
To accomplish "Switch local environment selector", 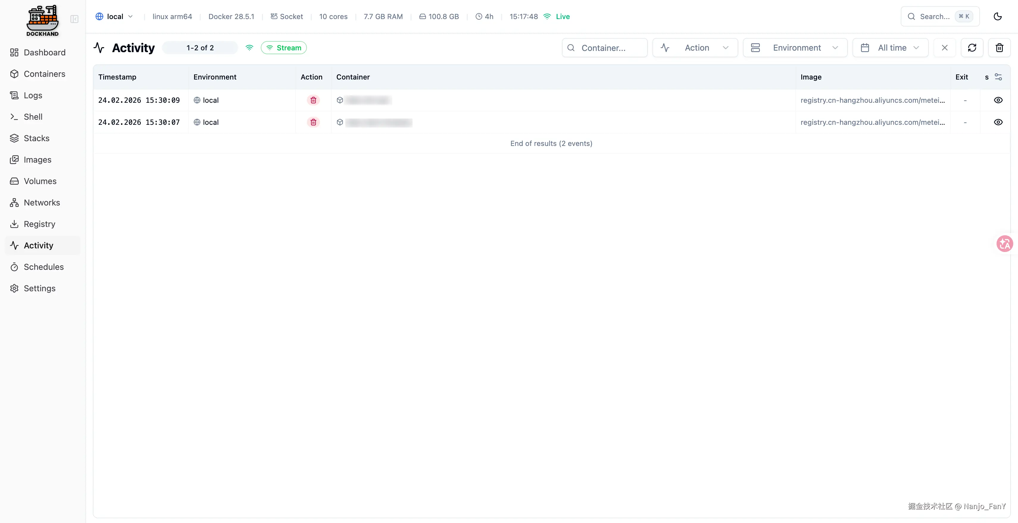I will point(114,17).
